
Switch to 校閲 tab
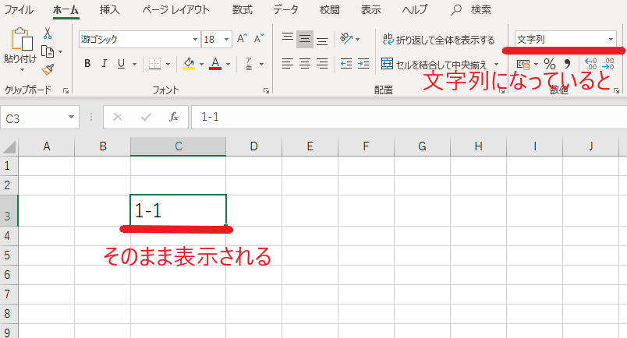[330, 9]
